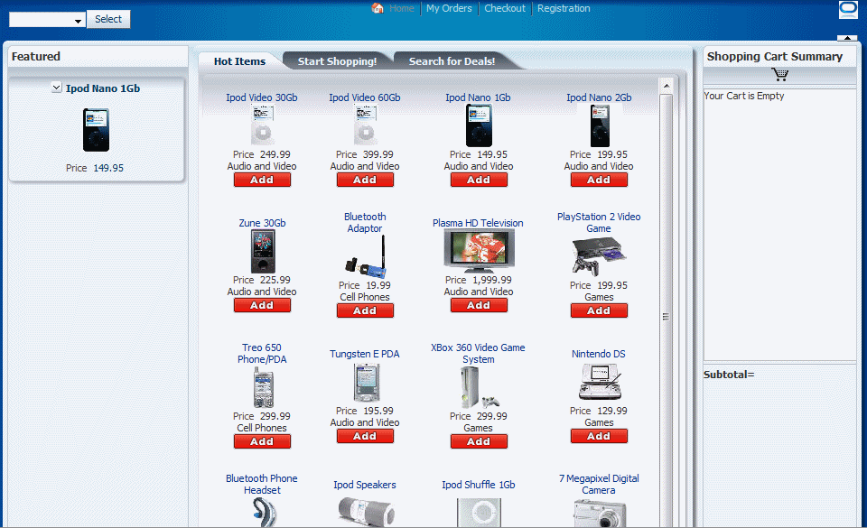The height and width of the screenshot is (528, 867).
Task: Click the featured Ipod Nano 1Gb image
Action: pyautogui.click(x=97, y=130)
